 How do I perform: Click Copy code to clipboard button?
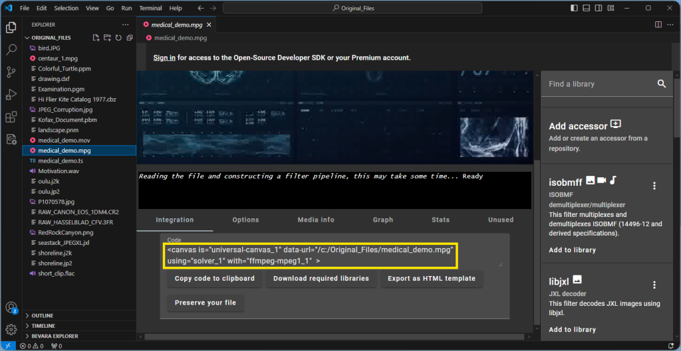point(215,278)
